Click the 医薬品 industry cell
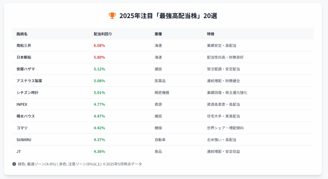 click(x=160, y=81)
